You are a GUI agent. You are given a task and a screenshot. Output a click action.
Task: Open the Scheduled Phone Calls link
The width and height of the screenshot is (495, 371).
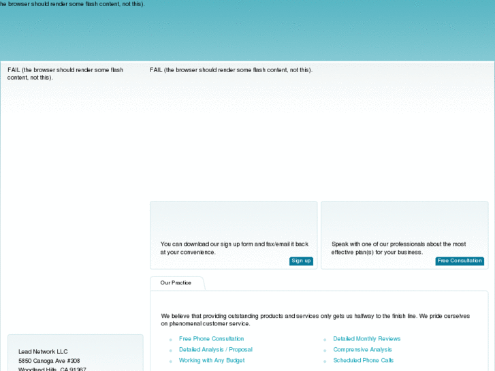(364, 360)
